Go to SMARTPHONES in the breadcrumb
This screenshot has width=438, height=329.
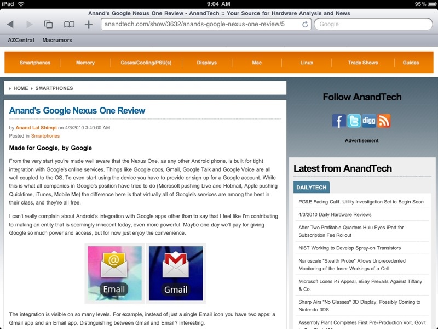click(x=54, y=88)
